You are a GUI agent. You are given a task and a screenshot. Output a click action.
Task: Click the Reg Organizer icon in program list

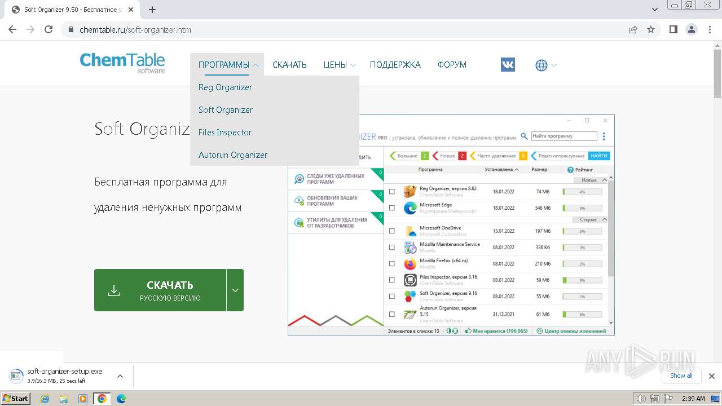pos(410,192)
